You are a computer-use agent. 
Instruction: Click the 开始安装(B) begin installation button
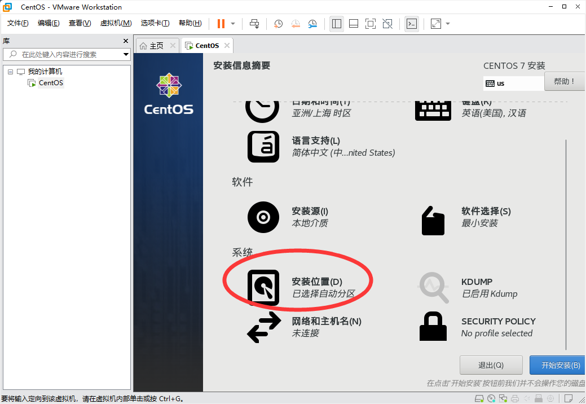click(x=558, y=365)
